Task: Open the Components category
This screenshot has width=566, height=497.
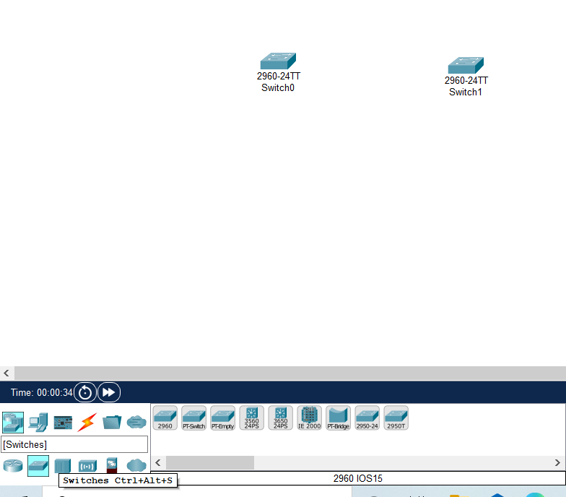Action: [63, 422]
